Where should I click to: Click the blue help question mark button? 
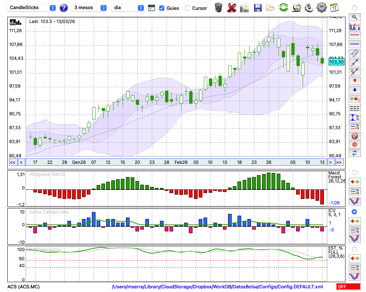(x=63, y=8)
